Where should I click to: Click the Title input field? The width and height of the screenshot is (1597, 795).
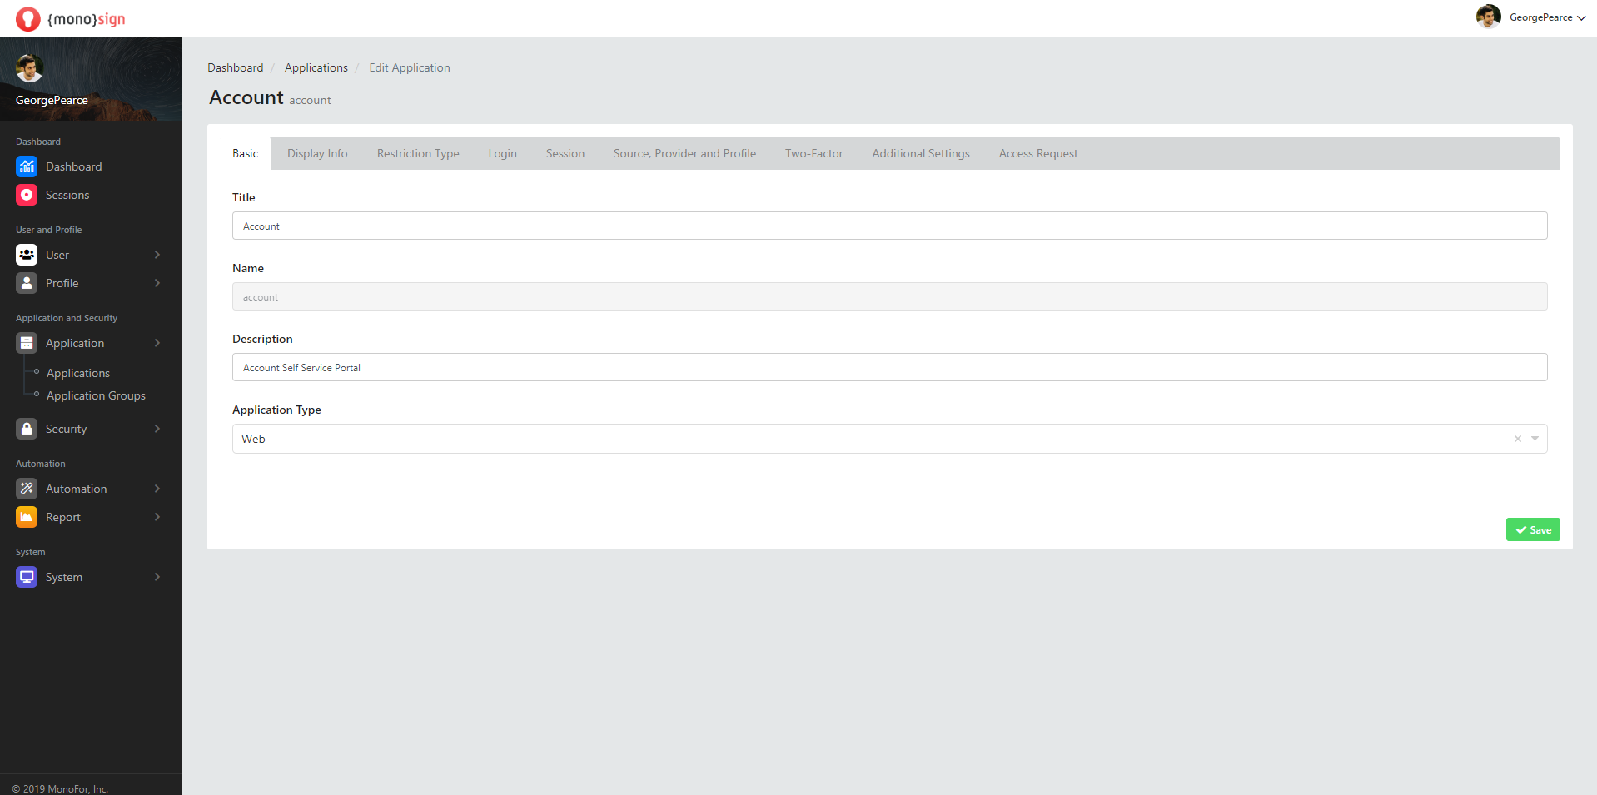pos(889,226)
